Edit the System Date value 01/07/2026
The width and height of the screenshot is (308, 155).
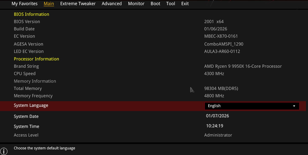tap(217, 116)
